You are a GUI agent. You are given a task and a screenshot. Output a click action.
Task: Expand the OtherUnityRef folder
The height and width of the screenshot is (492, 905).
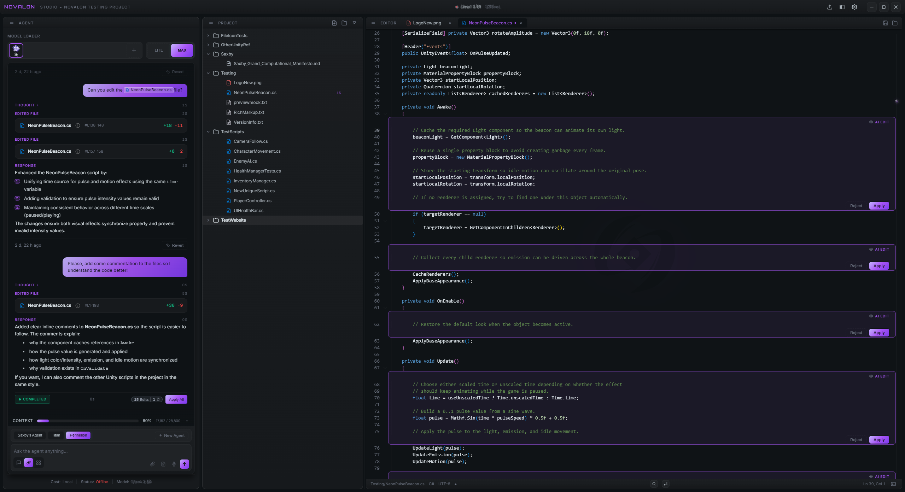tap(208, 45)
